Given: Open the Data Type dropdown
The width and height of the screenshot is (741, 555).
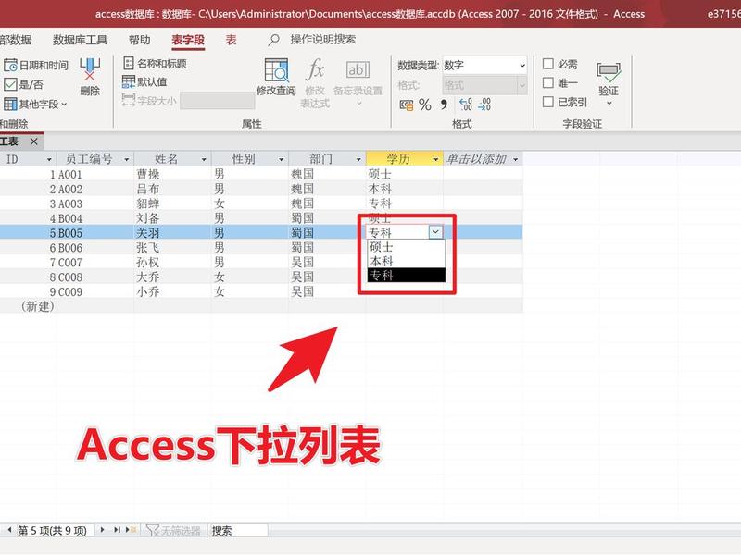Looking at the screenshot, I should [x=522, y=65].
